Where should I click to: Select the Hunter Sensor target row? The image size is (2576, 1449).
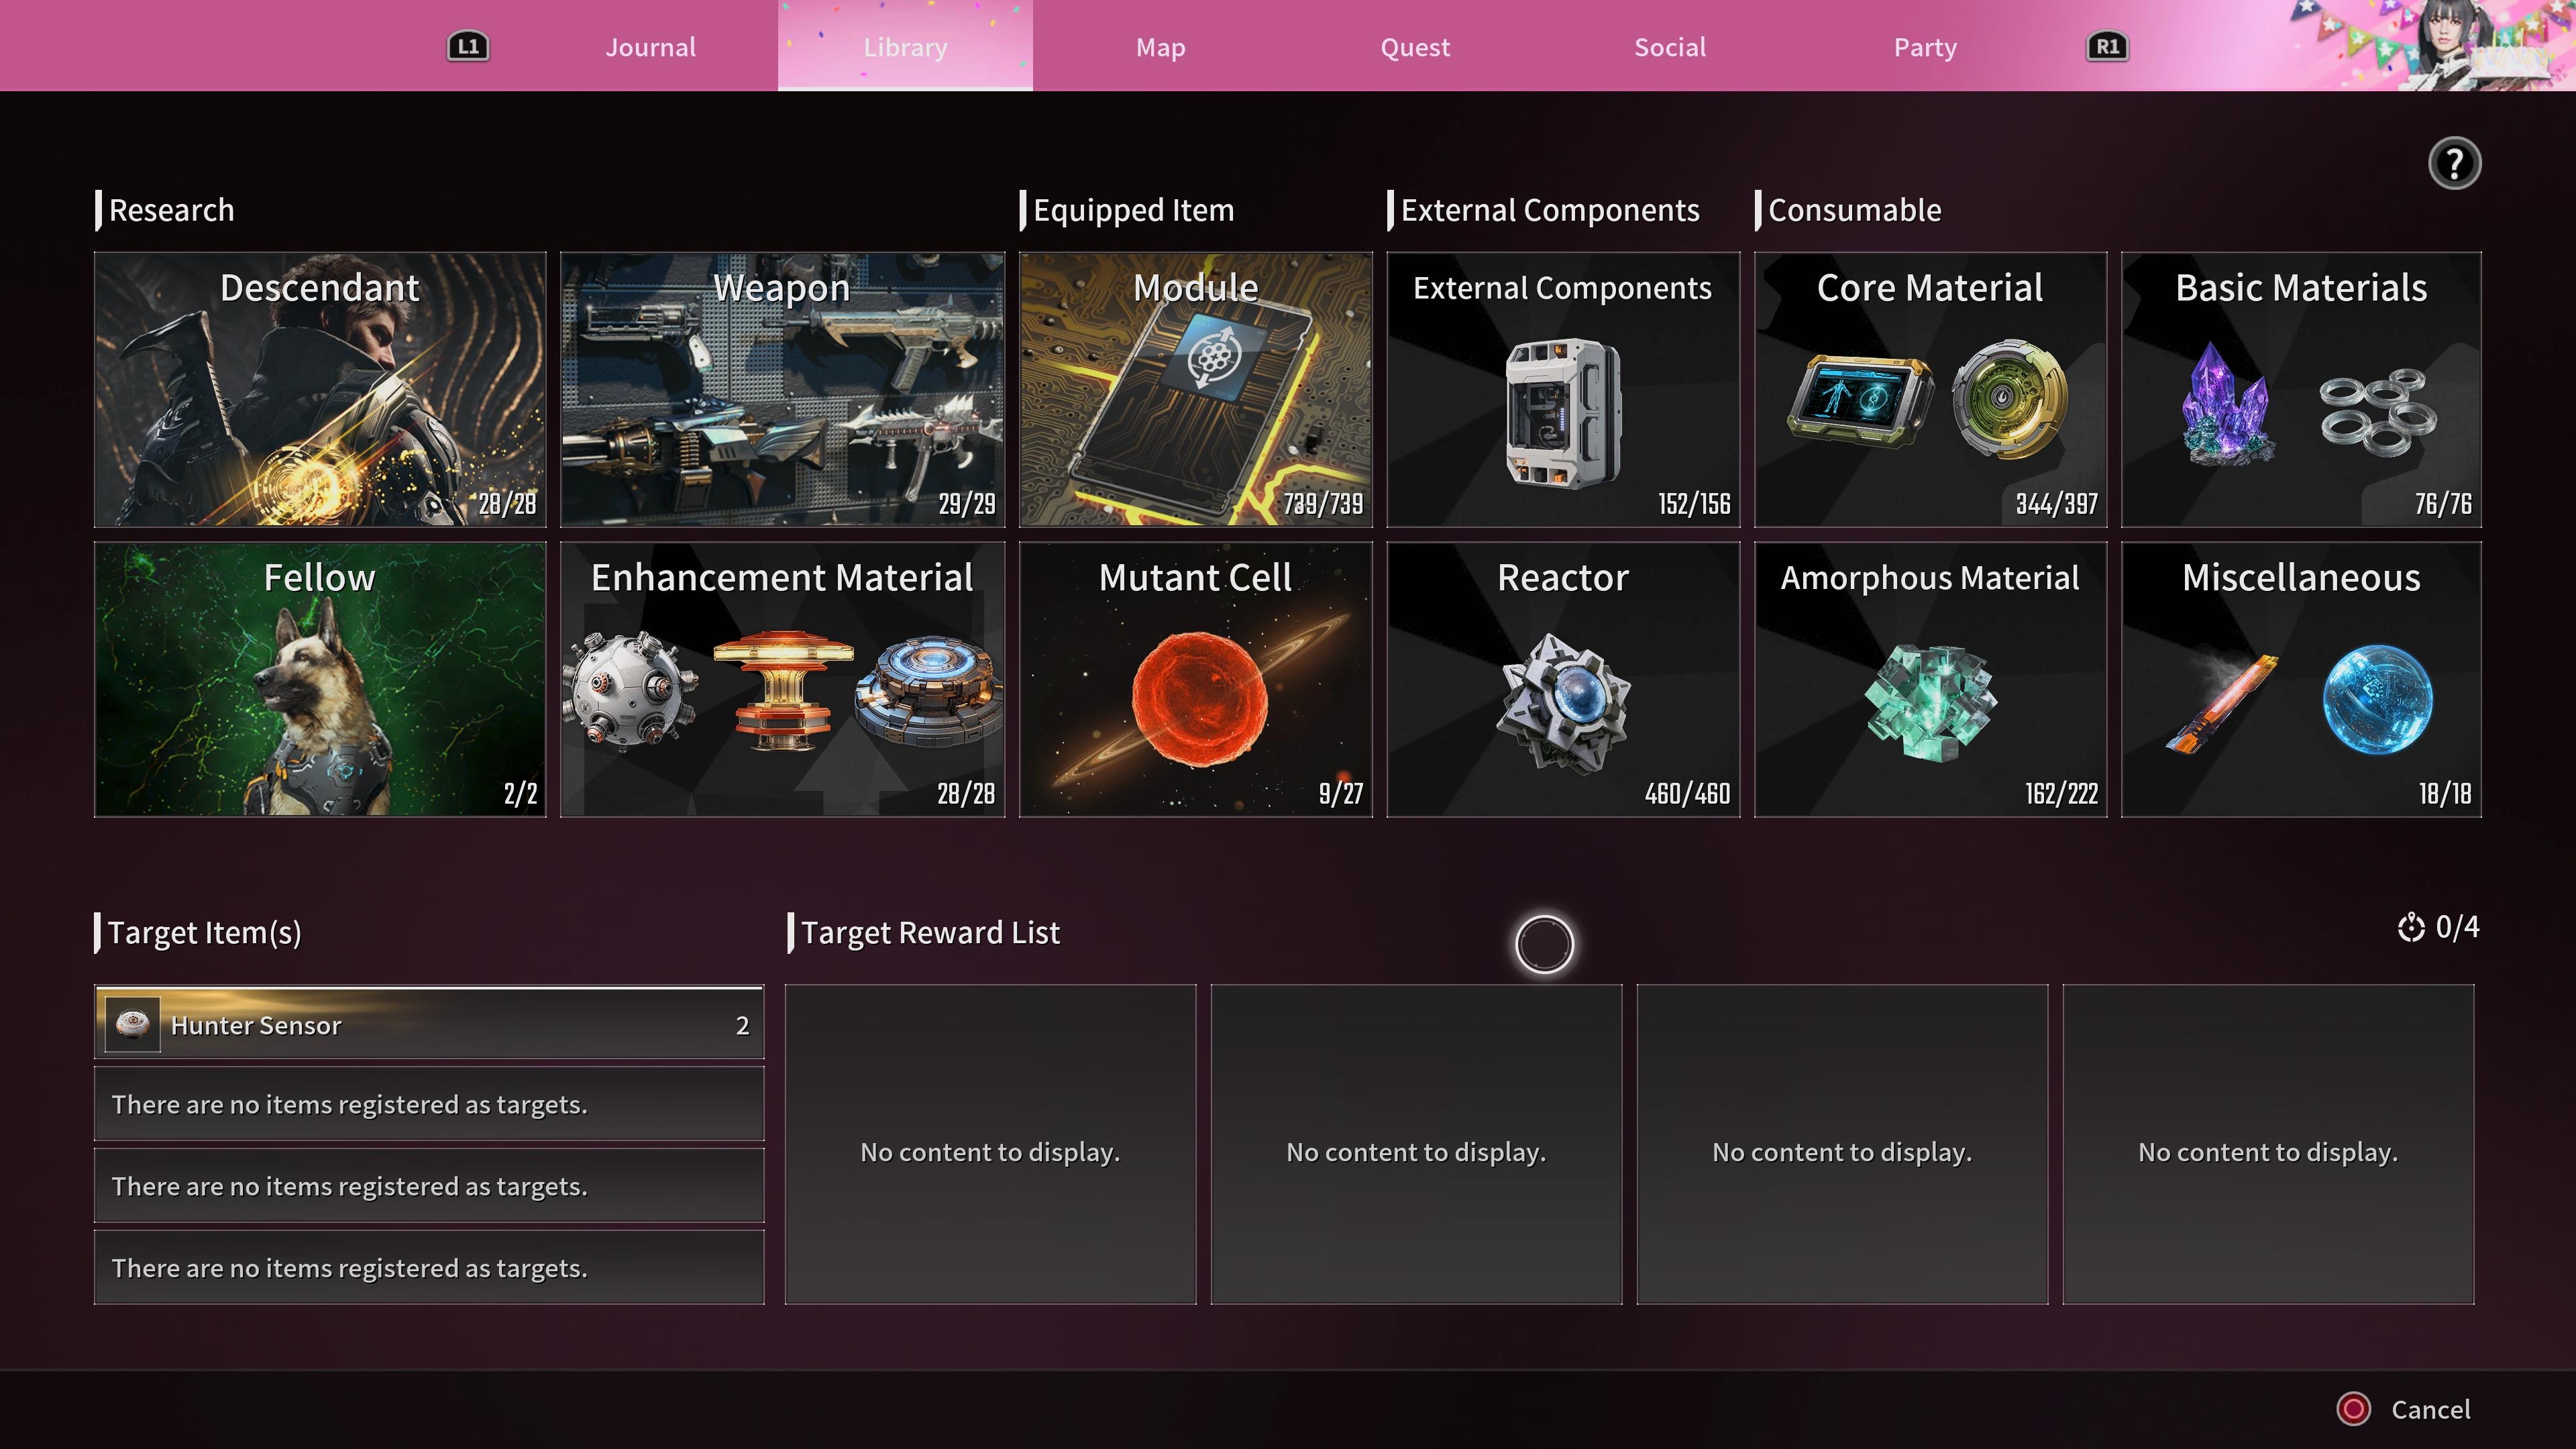tap(429, 1023)
